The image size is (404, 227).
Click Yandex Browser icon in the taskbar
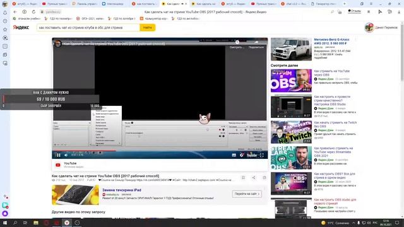tap(67, 223)
